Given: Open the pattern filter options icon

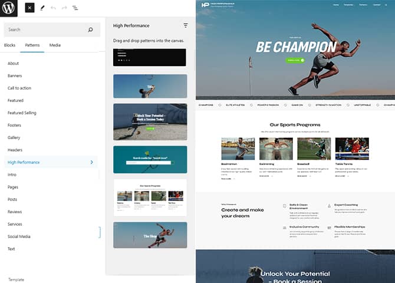Looking at the screenshot, I should pyautogui.click(x=186, y=26).
